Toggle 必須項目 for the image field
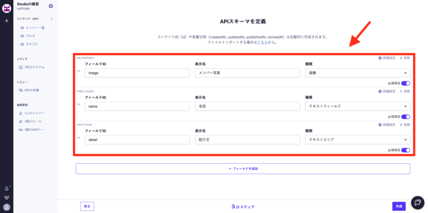Viewport: 428px width, 213px height. (405, 83)
